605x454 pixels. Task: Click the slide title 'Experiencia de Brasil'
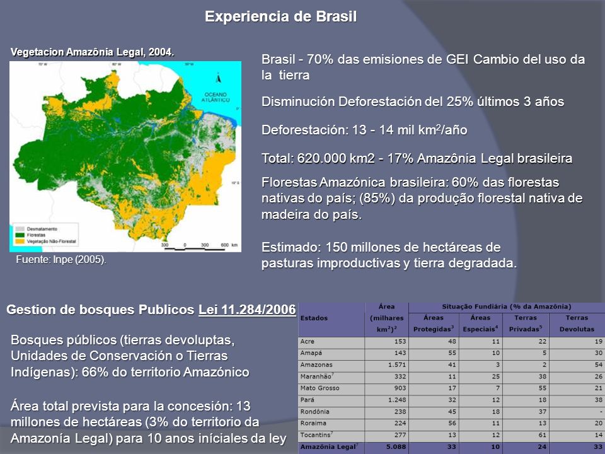coord(280,16)
